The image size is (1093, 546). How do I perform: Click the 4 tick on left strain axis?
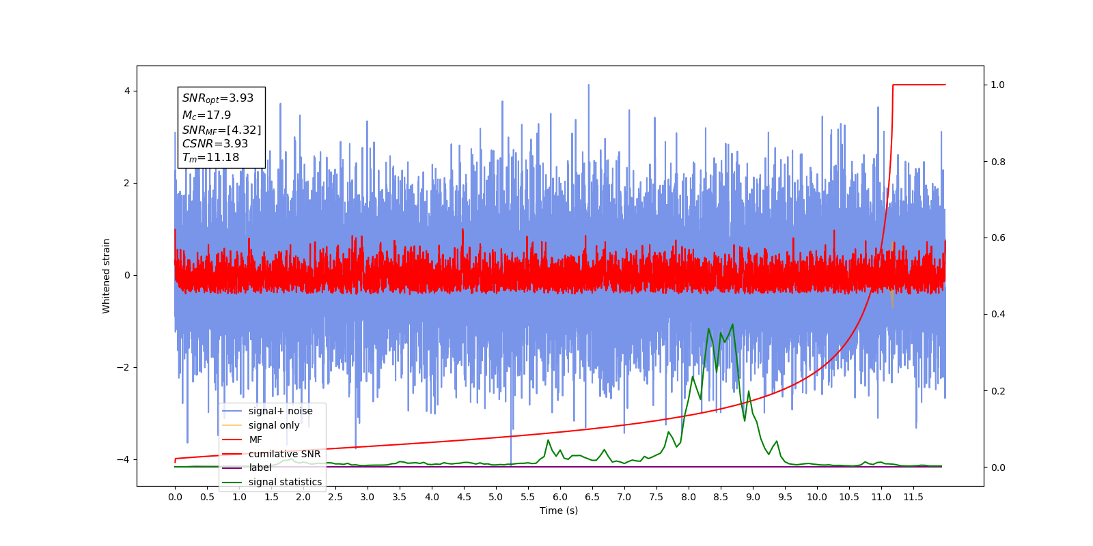[x=126, y=91]
